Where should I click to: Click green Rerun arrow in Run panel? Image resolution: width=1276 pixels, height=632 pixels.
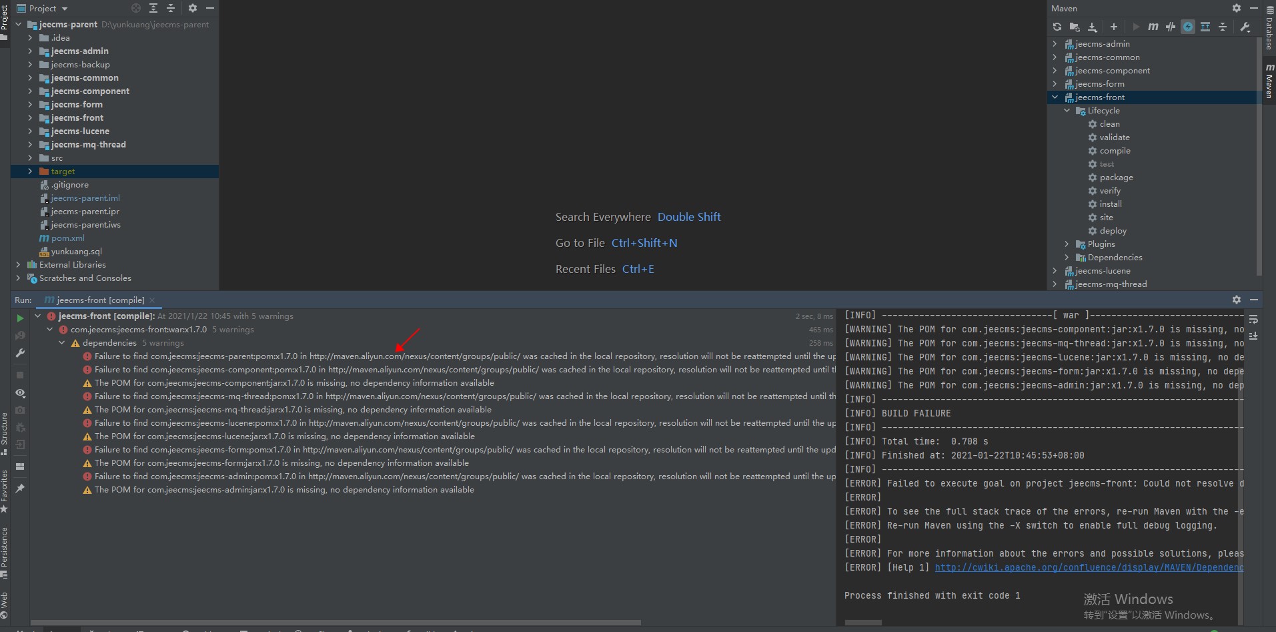(x=20, y=318)
